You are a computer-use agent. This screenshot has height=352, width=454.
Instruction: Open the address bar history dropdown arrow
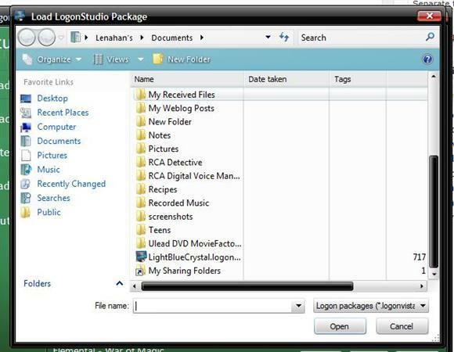click(268, 37)
